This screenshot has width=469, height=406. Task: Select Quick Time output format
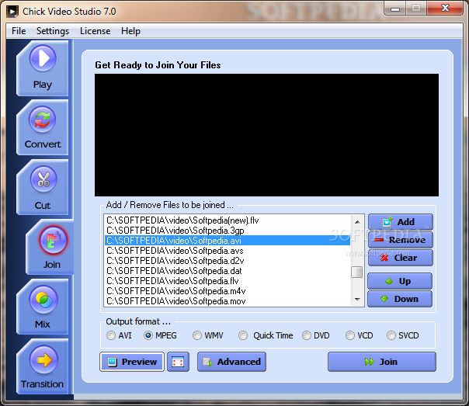click(266, 335)
